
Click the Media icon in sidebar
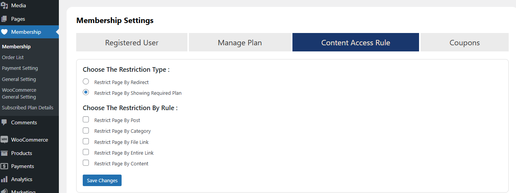(4, 5)
